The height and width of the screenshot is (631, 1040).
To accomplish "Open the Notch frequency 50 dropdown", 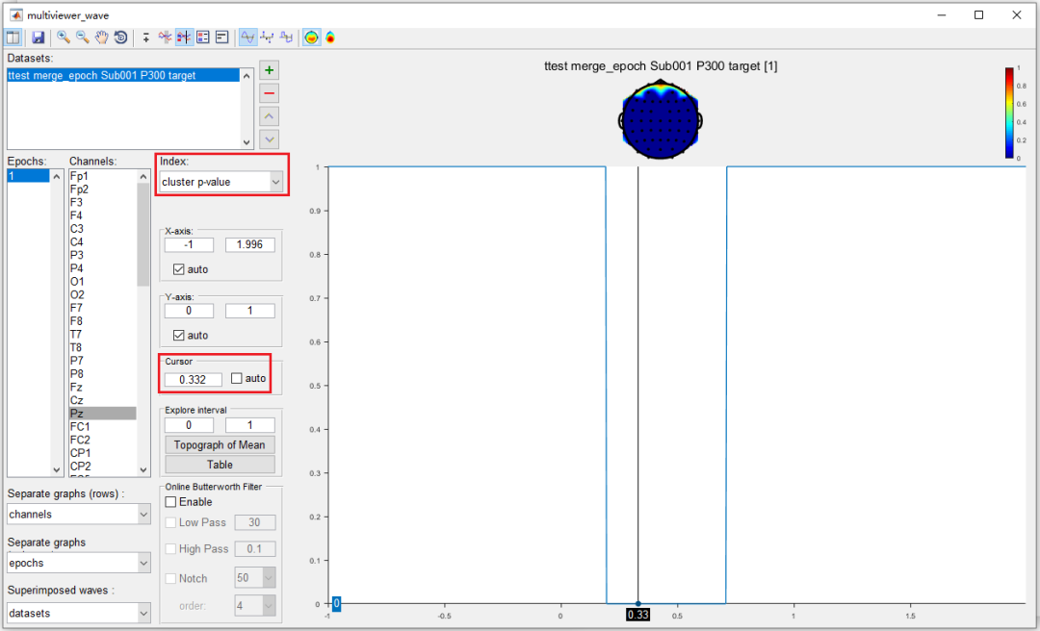I will point(255,578).
